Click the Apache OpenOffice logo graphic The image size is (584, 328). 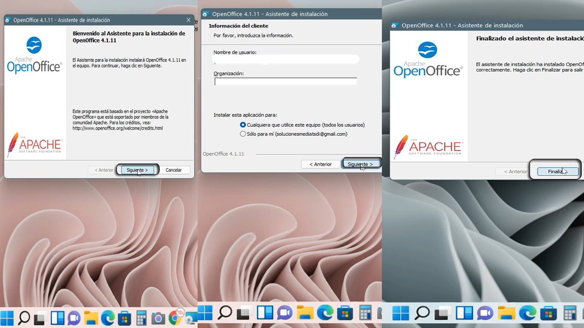pos(34,54)
